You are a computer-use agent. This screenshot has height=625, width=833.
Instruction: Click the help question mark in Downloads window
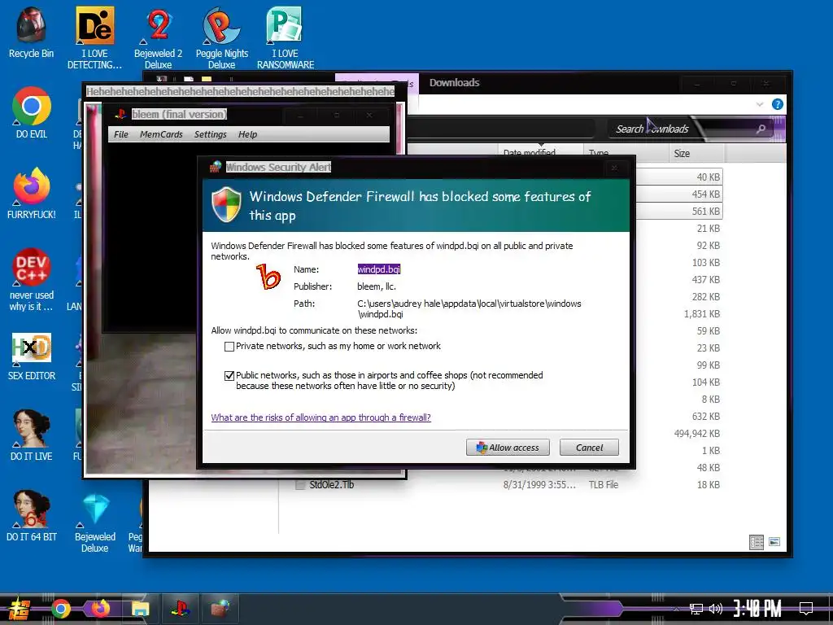pos(777,104)
